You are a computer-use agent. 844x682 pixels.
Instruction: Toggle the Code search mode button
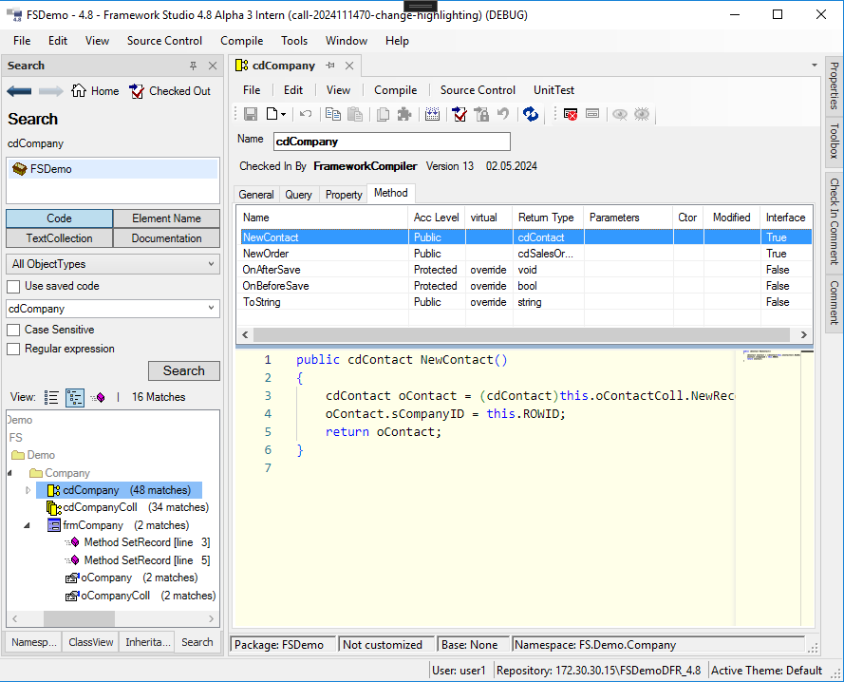click(59, 218)
